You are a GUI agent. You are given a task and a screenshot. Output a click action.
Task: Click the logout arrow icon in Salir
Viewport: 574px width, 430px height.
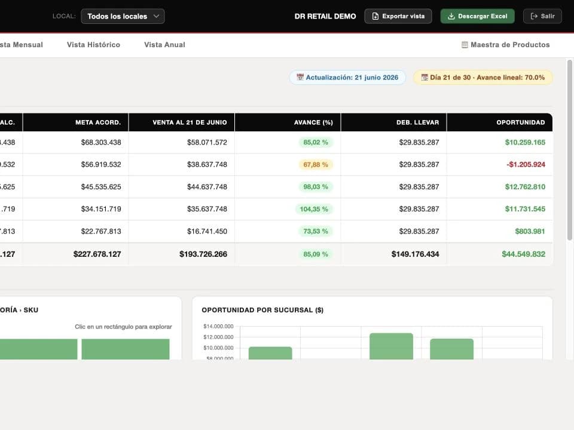[534, 16]
